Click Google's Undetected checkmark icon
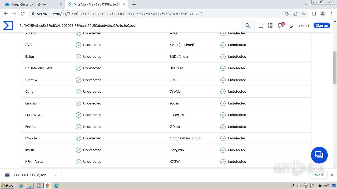Image resolution: width=337 pixels, height=189 pixels. pos(78,138)
